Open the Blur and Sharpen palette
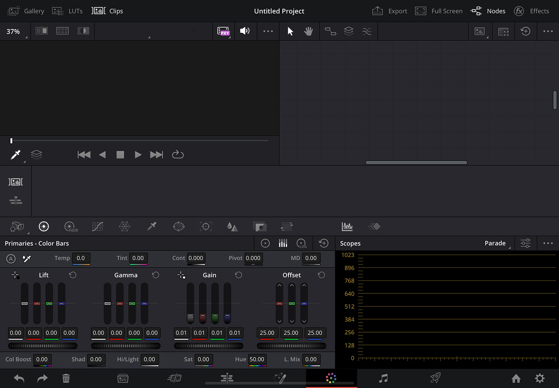The height and width of the screenshot is (388, 559). click(x=232, y=226)
